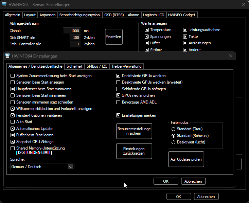Uncheck Hauptfenster beim Start minimieren

click(13, 89)
